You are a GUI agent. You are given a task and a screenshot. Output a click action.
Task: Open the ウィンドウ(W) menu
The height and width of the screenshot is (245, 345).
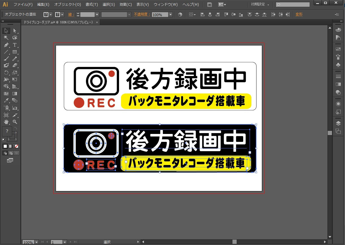[x=166, y=5]
